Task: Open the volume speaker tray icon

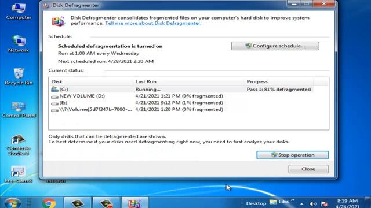Action: tap(313, 203)
